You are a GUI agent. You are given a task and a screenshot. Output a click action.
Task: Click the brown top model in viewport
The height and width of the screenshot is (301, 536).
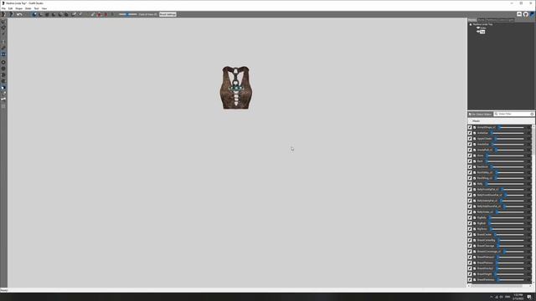click(x=236, y=88)
